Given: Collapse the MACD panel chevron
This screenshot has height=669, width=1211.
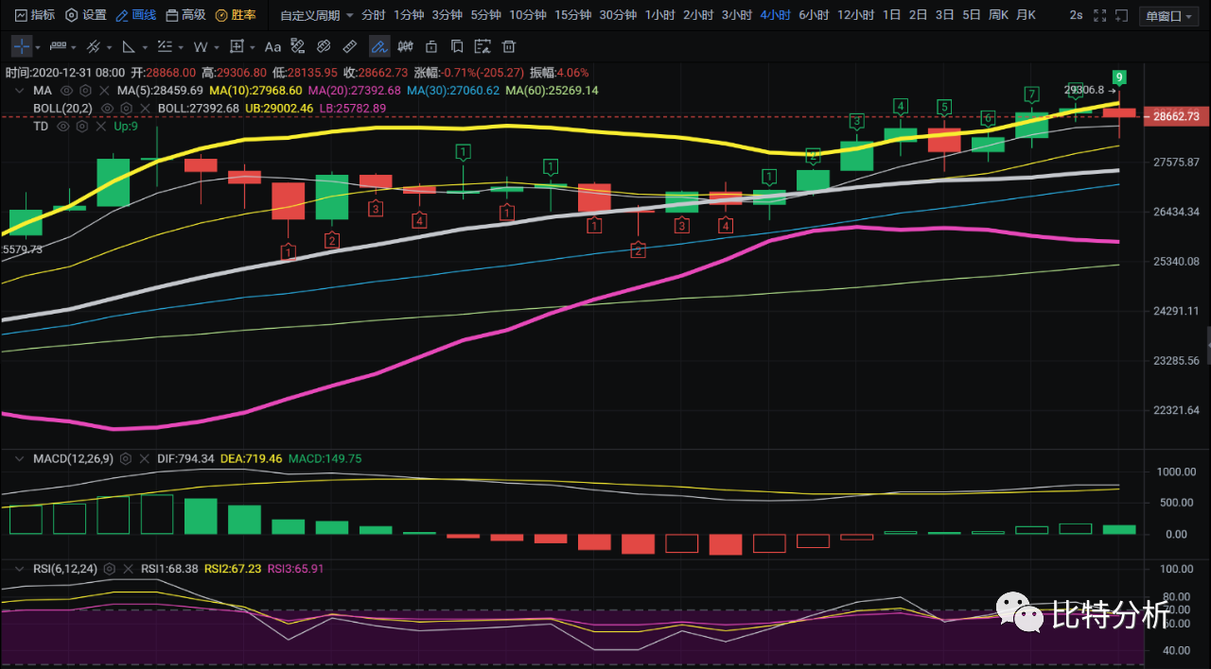Looking at the screenshot, I should 20,458.
